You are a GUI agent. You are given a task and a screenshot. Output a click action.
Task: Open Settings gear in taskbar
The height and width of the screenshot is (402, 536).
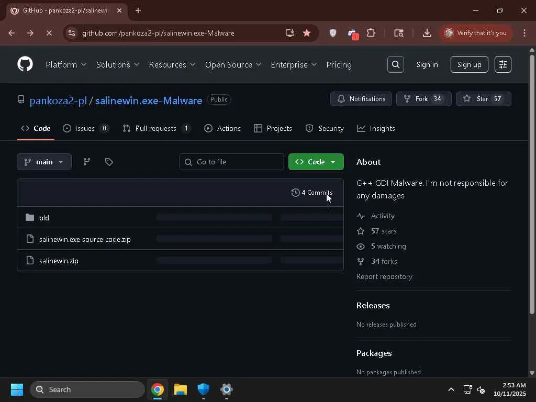(226, 389)
